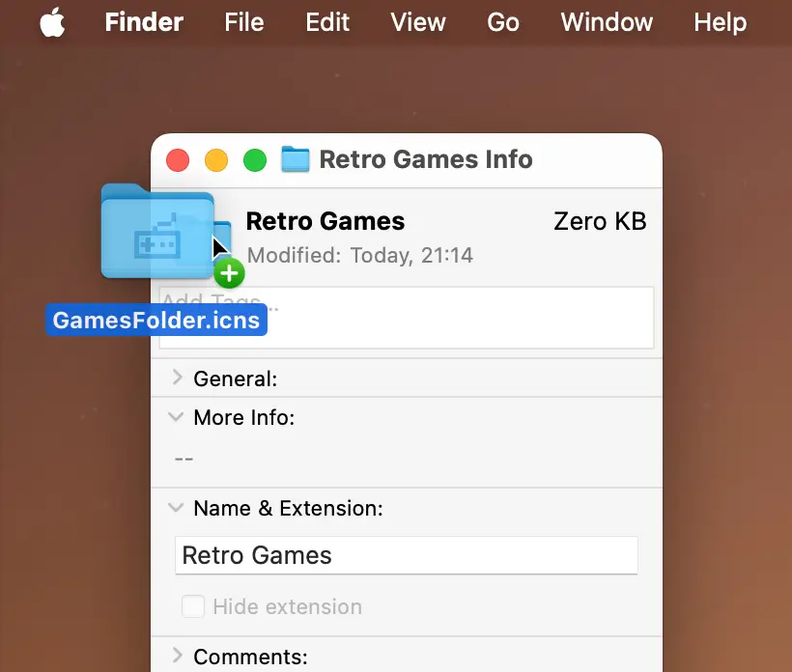The width and height of the screenshot is (792, 672).
Task: Click the folder proxy icon in title bar
Action: tap(295, 159)
